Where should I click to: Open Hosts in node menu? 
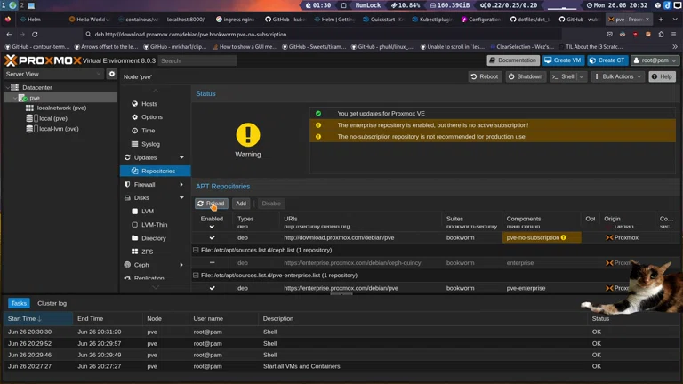(149, 104)
